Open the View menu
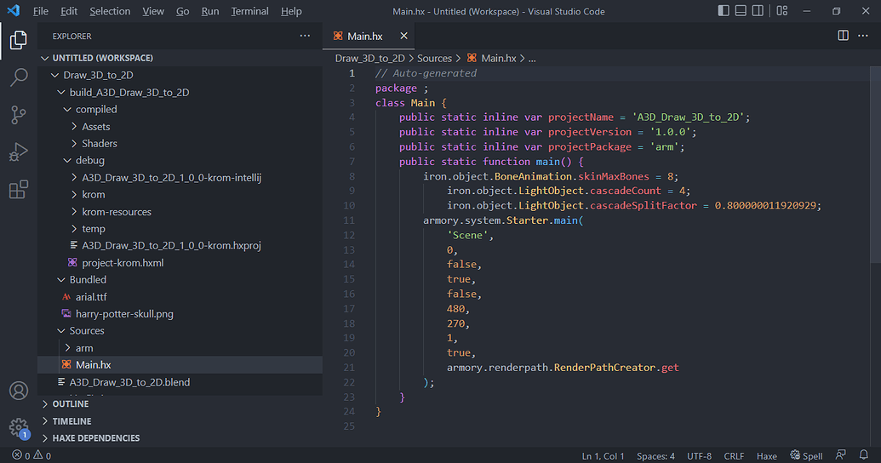This screenshot has width=881, height=463. (x=153, y=11)
